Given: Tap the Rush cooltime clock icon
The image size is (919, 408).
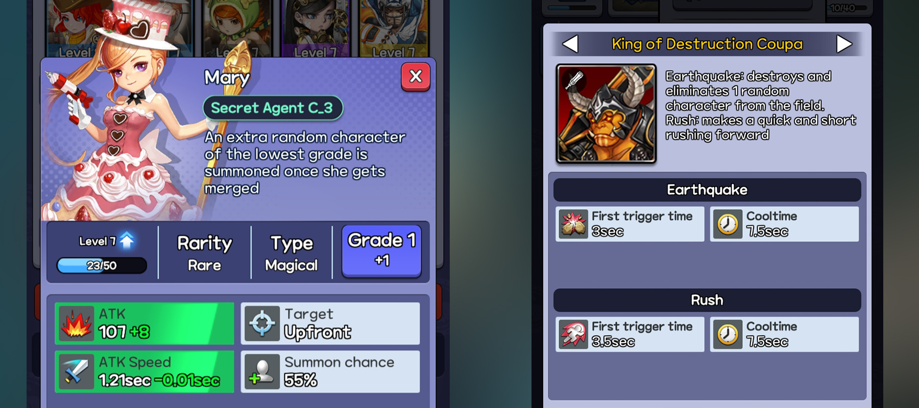Looking at the screenshot, I should pyautogui.click(x=728, y=335).
